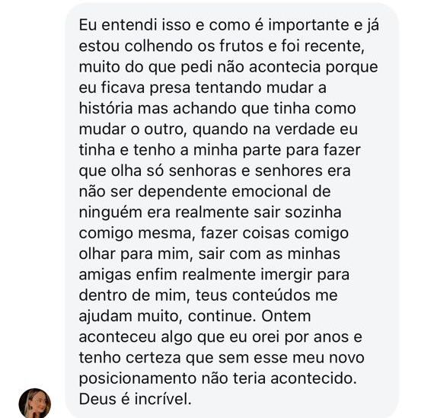Click the phrase 'não teria acontecido.'
This screenshot has height=418, width=434.
(x=279, y=378)
